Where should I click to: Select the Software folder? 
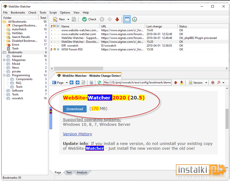(17, 90)
